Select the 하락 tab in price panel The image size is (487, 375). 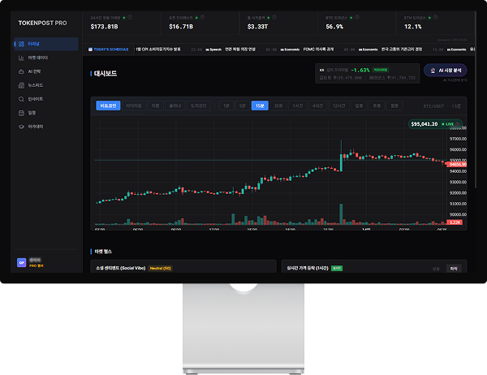point(455,268)
